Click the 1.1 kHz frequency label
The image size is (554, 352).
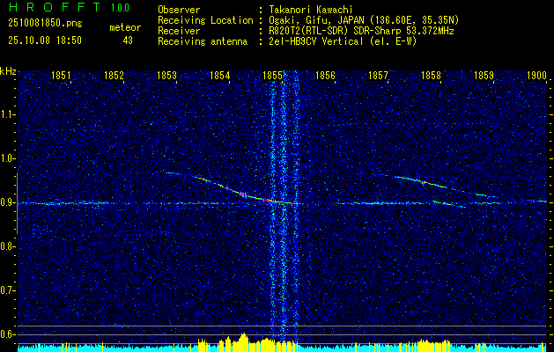[x=7, y=114]
